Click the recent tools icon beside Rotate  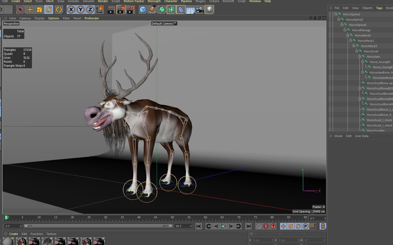coord(59,10)
